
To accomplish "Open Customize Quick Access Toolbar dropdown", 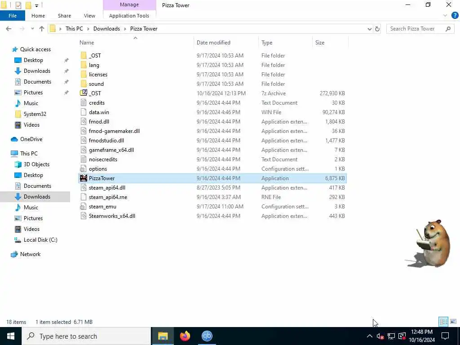I will (x=37, y=5).
